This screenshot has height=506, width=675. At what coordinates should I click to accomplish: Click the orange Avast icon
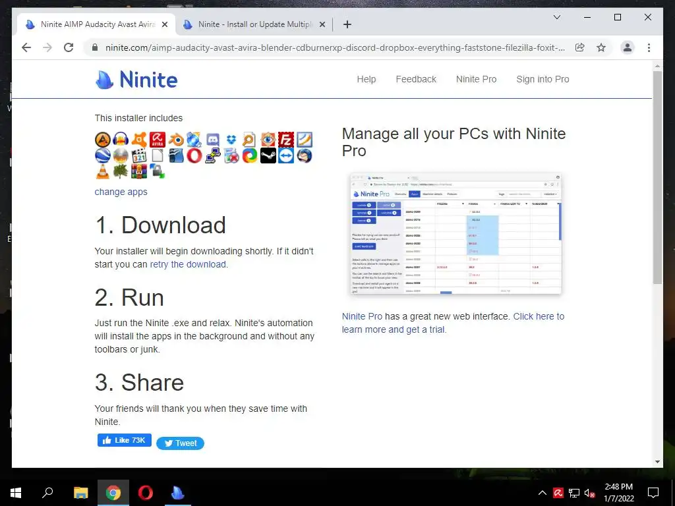139,140
